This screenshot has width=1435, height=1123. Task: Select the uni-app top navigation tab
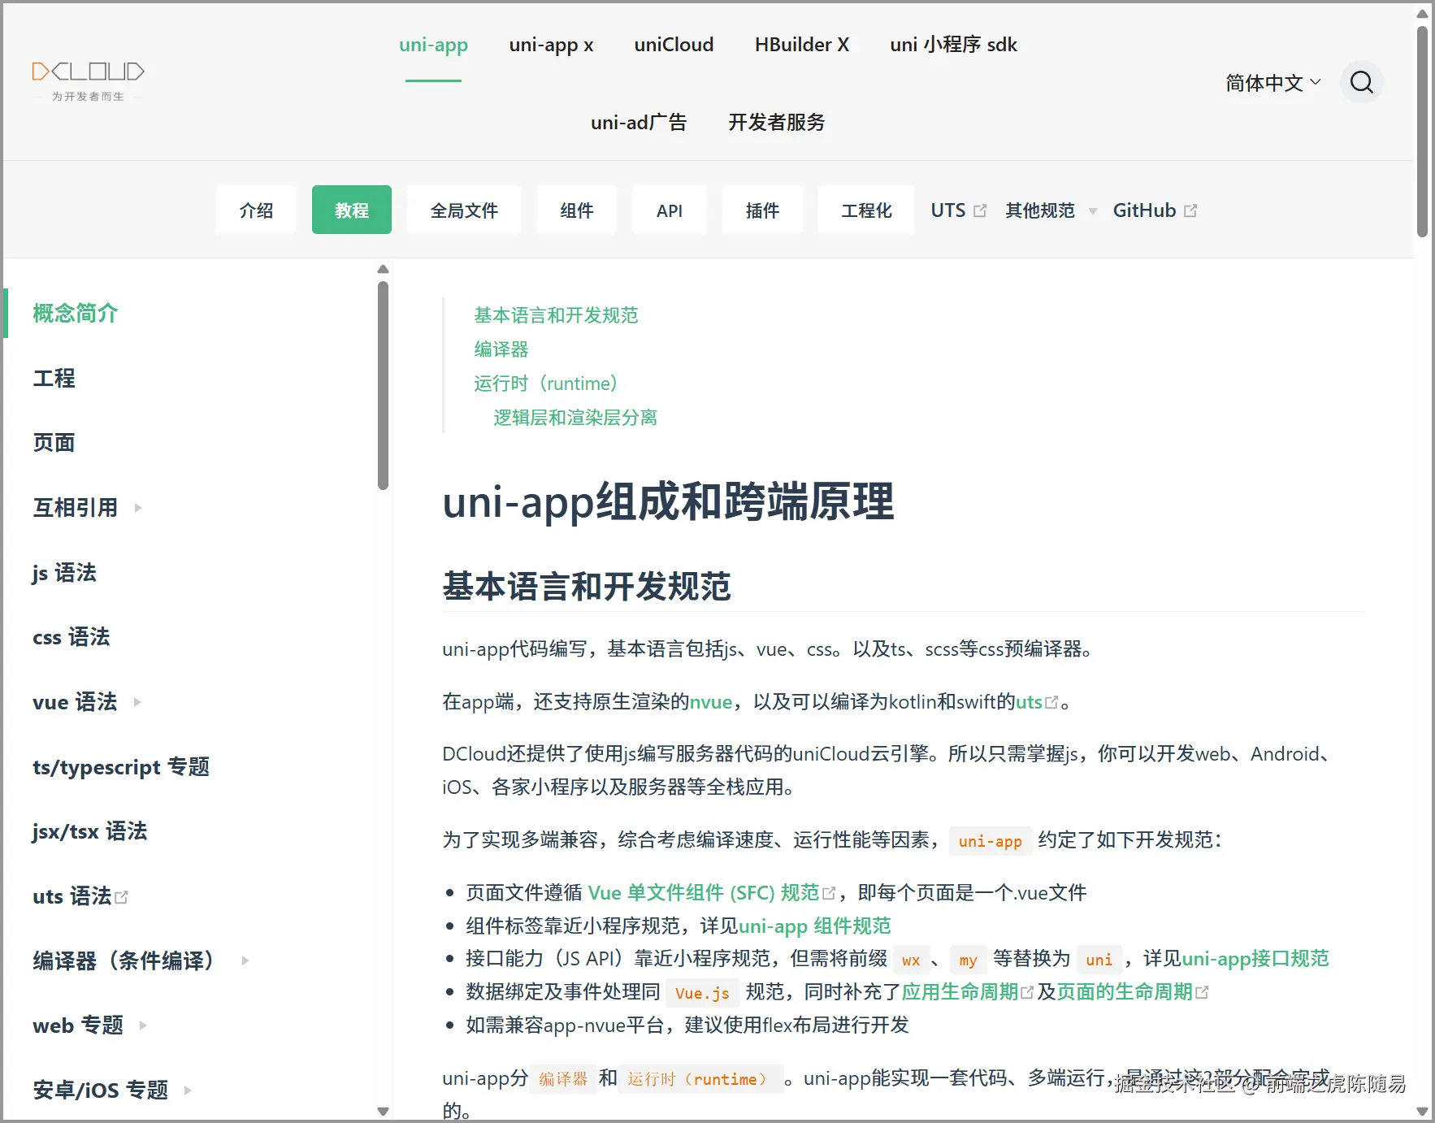(433, 45)
